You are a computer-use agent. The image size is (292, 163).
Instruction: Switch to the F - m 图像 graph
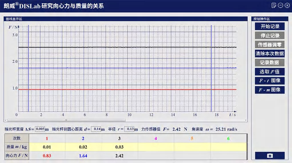tap(270, 90)
